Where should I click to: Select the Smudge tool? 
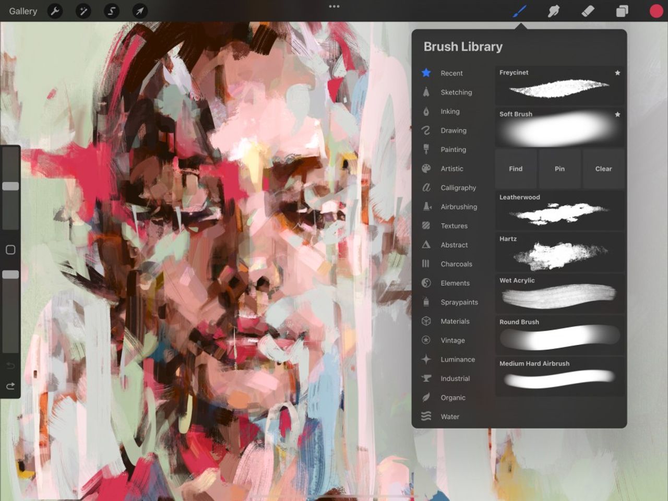click(554, 11)
